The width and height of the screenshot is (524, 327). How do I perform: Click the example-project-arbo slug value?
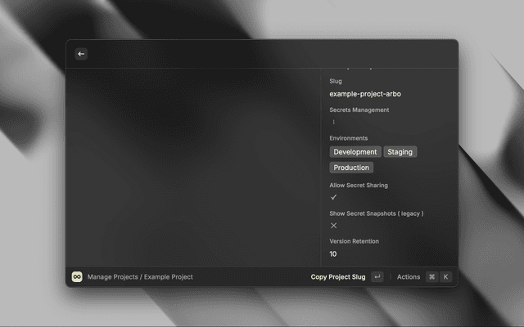(365, 94)
